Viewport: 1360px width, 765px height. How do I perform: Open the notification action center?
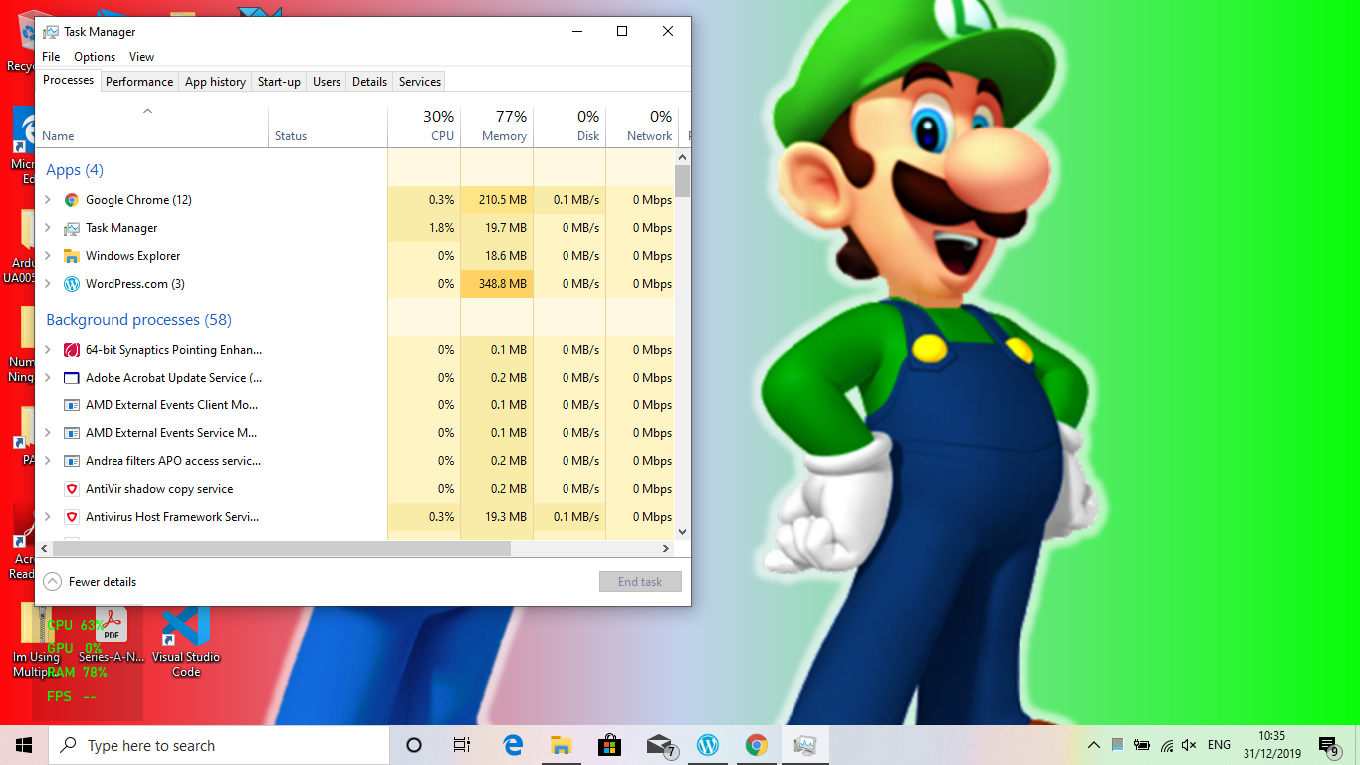pyautogui.click(x=1328, y=745)
